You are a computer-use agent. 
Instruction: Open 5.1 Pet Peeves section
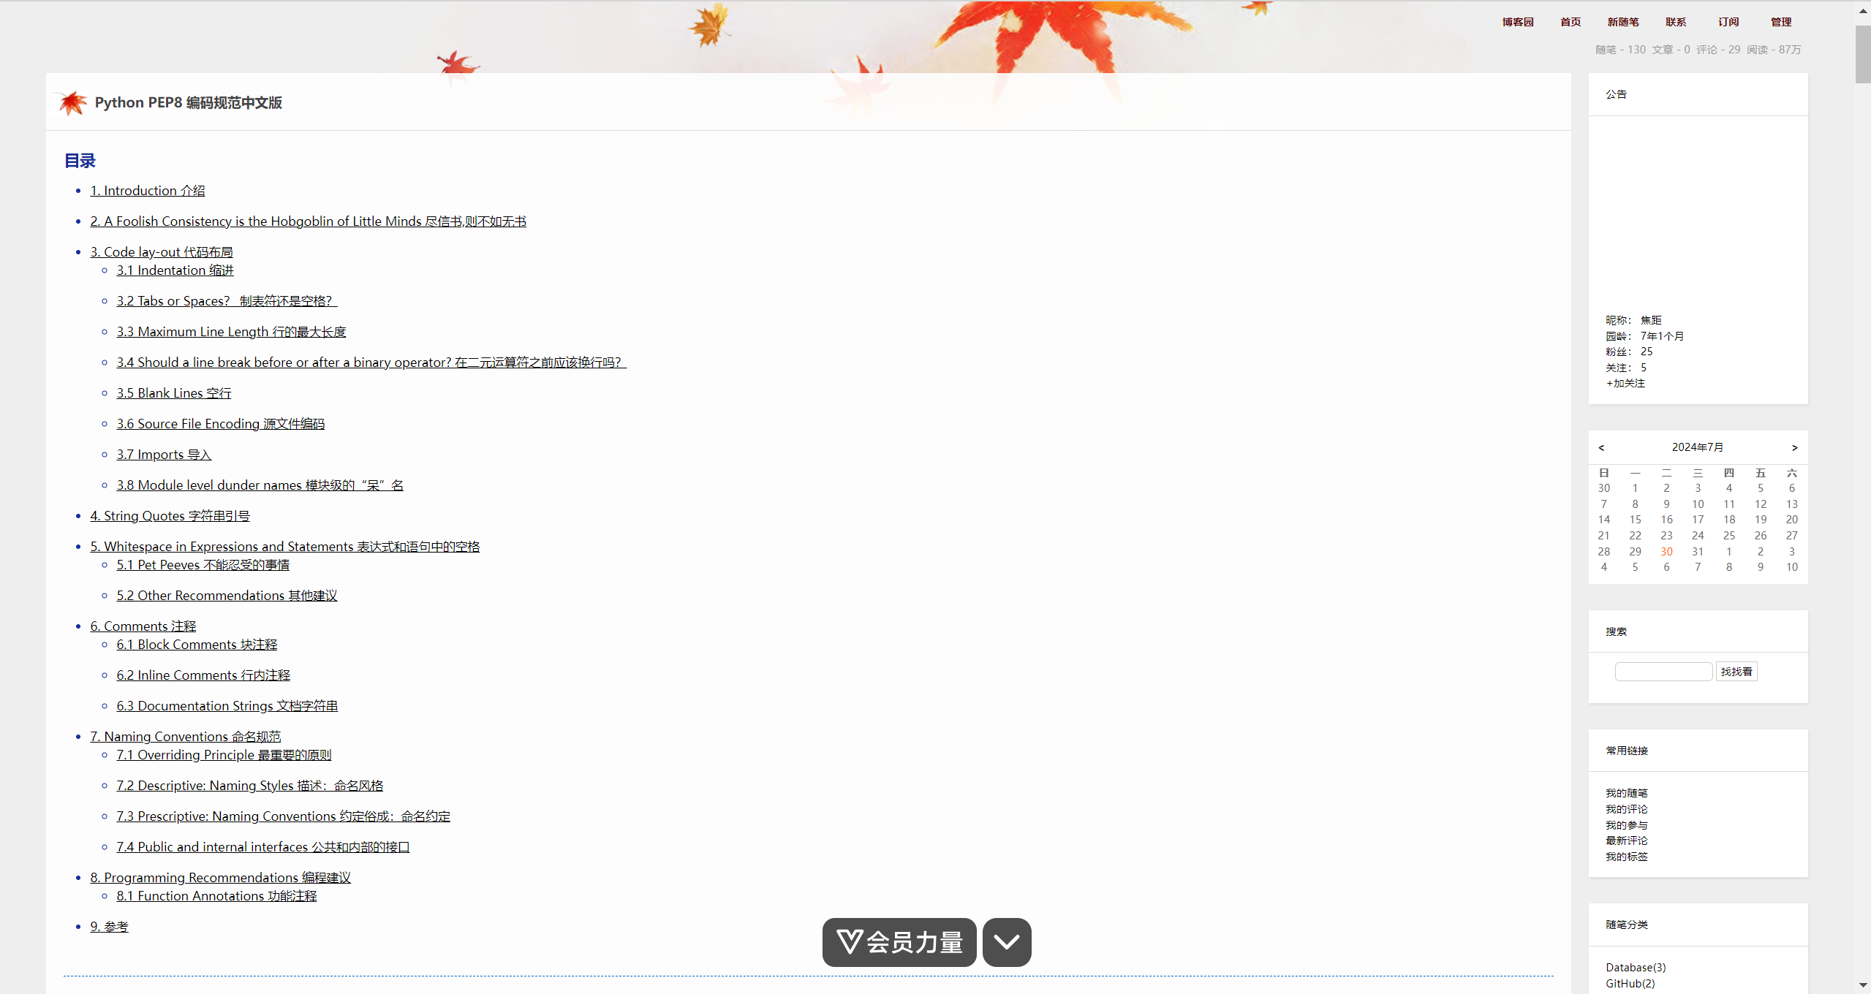coord(203,565)
